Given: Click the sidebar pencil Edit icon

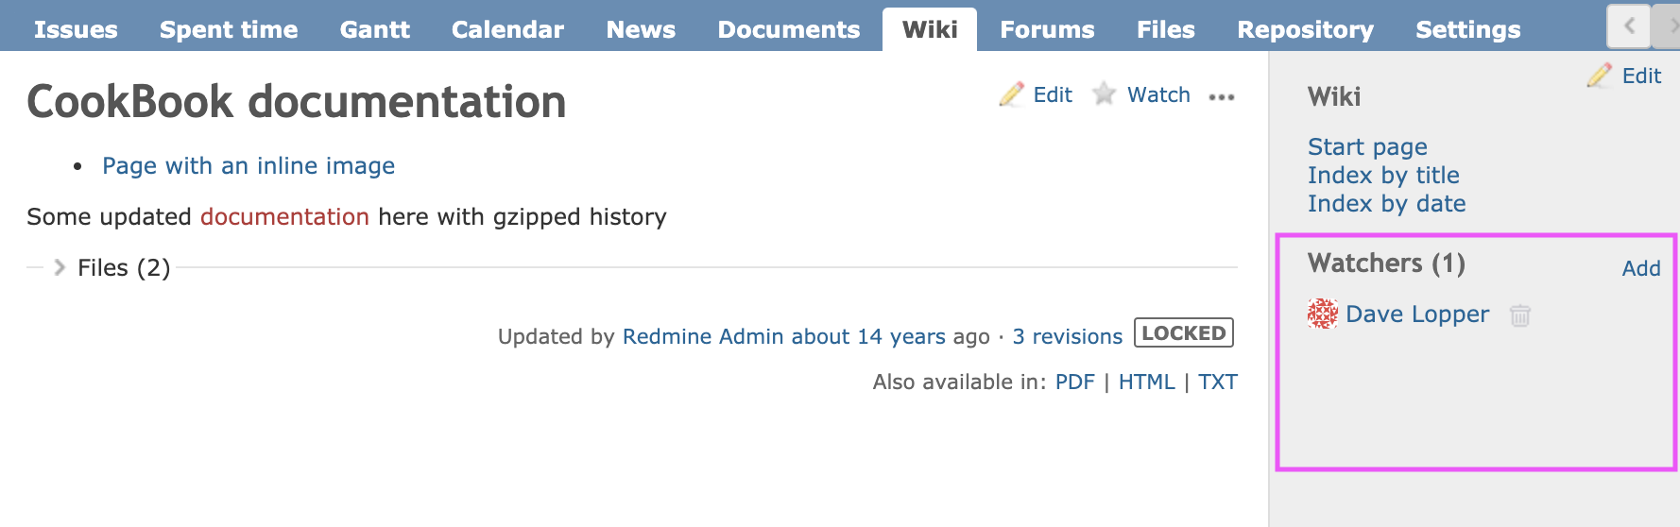Looking at the screenshot, I should tap(1600, 76).
